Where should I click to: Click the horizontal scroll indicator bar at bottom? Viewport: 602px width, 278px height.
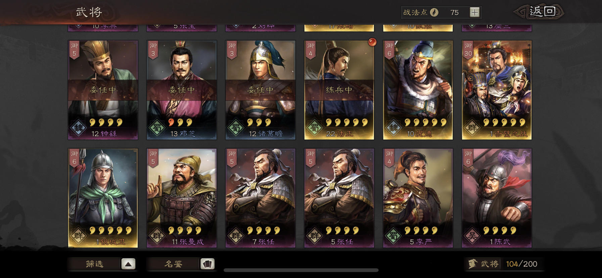301,270
